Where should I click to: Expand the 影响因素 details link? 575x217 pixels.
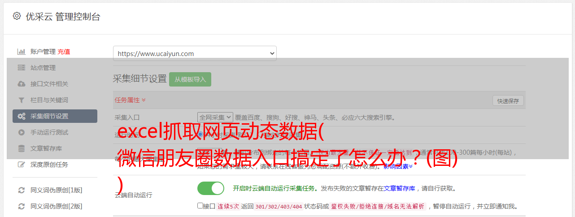coord(398,166)
